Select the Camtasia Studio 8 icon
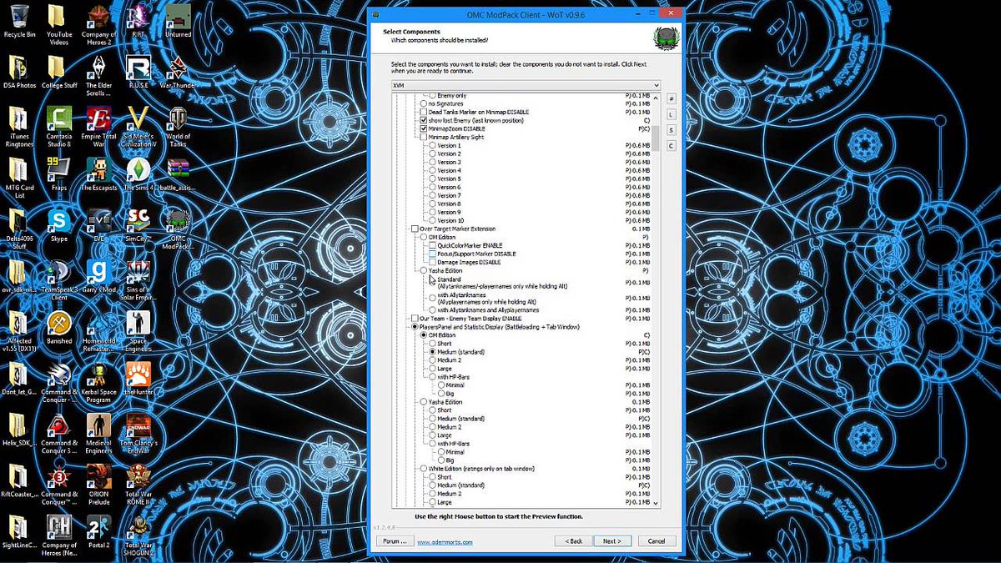The width and height of the screenshot is (1001, 563). tap(59, 127)
